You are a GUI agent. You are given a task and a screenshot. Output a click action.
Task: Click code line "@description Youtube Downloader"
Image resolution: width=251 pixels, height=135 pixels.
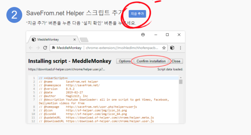tap(104, 100)
